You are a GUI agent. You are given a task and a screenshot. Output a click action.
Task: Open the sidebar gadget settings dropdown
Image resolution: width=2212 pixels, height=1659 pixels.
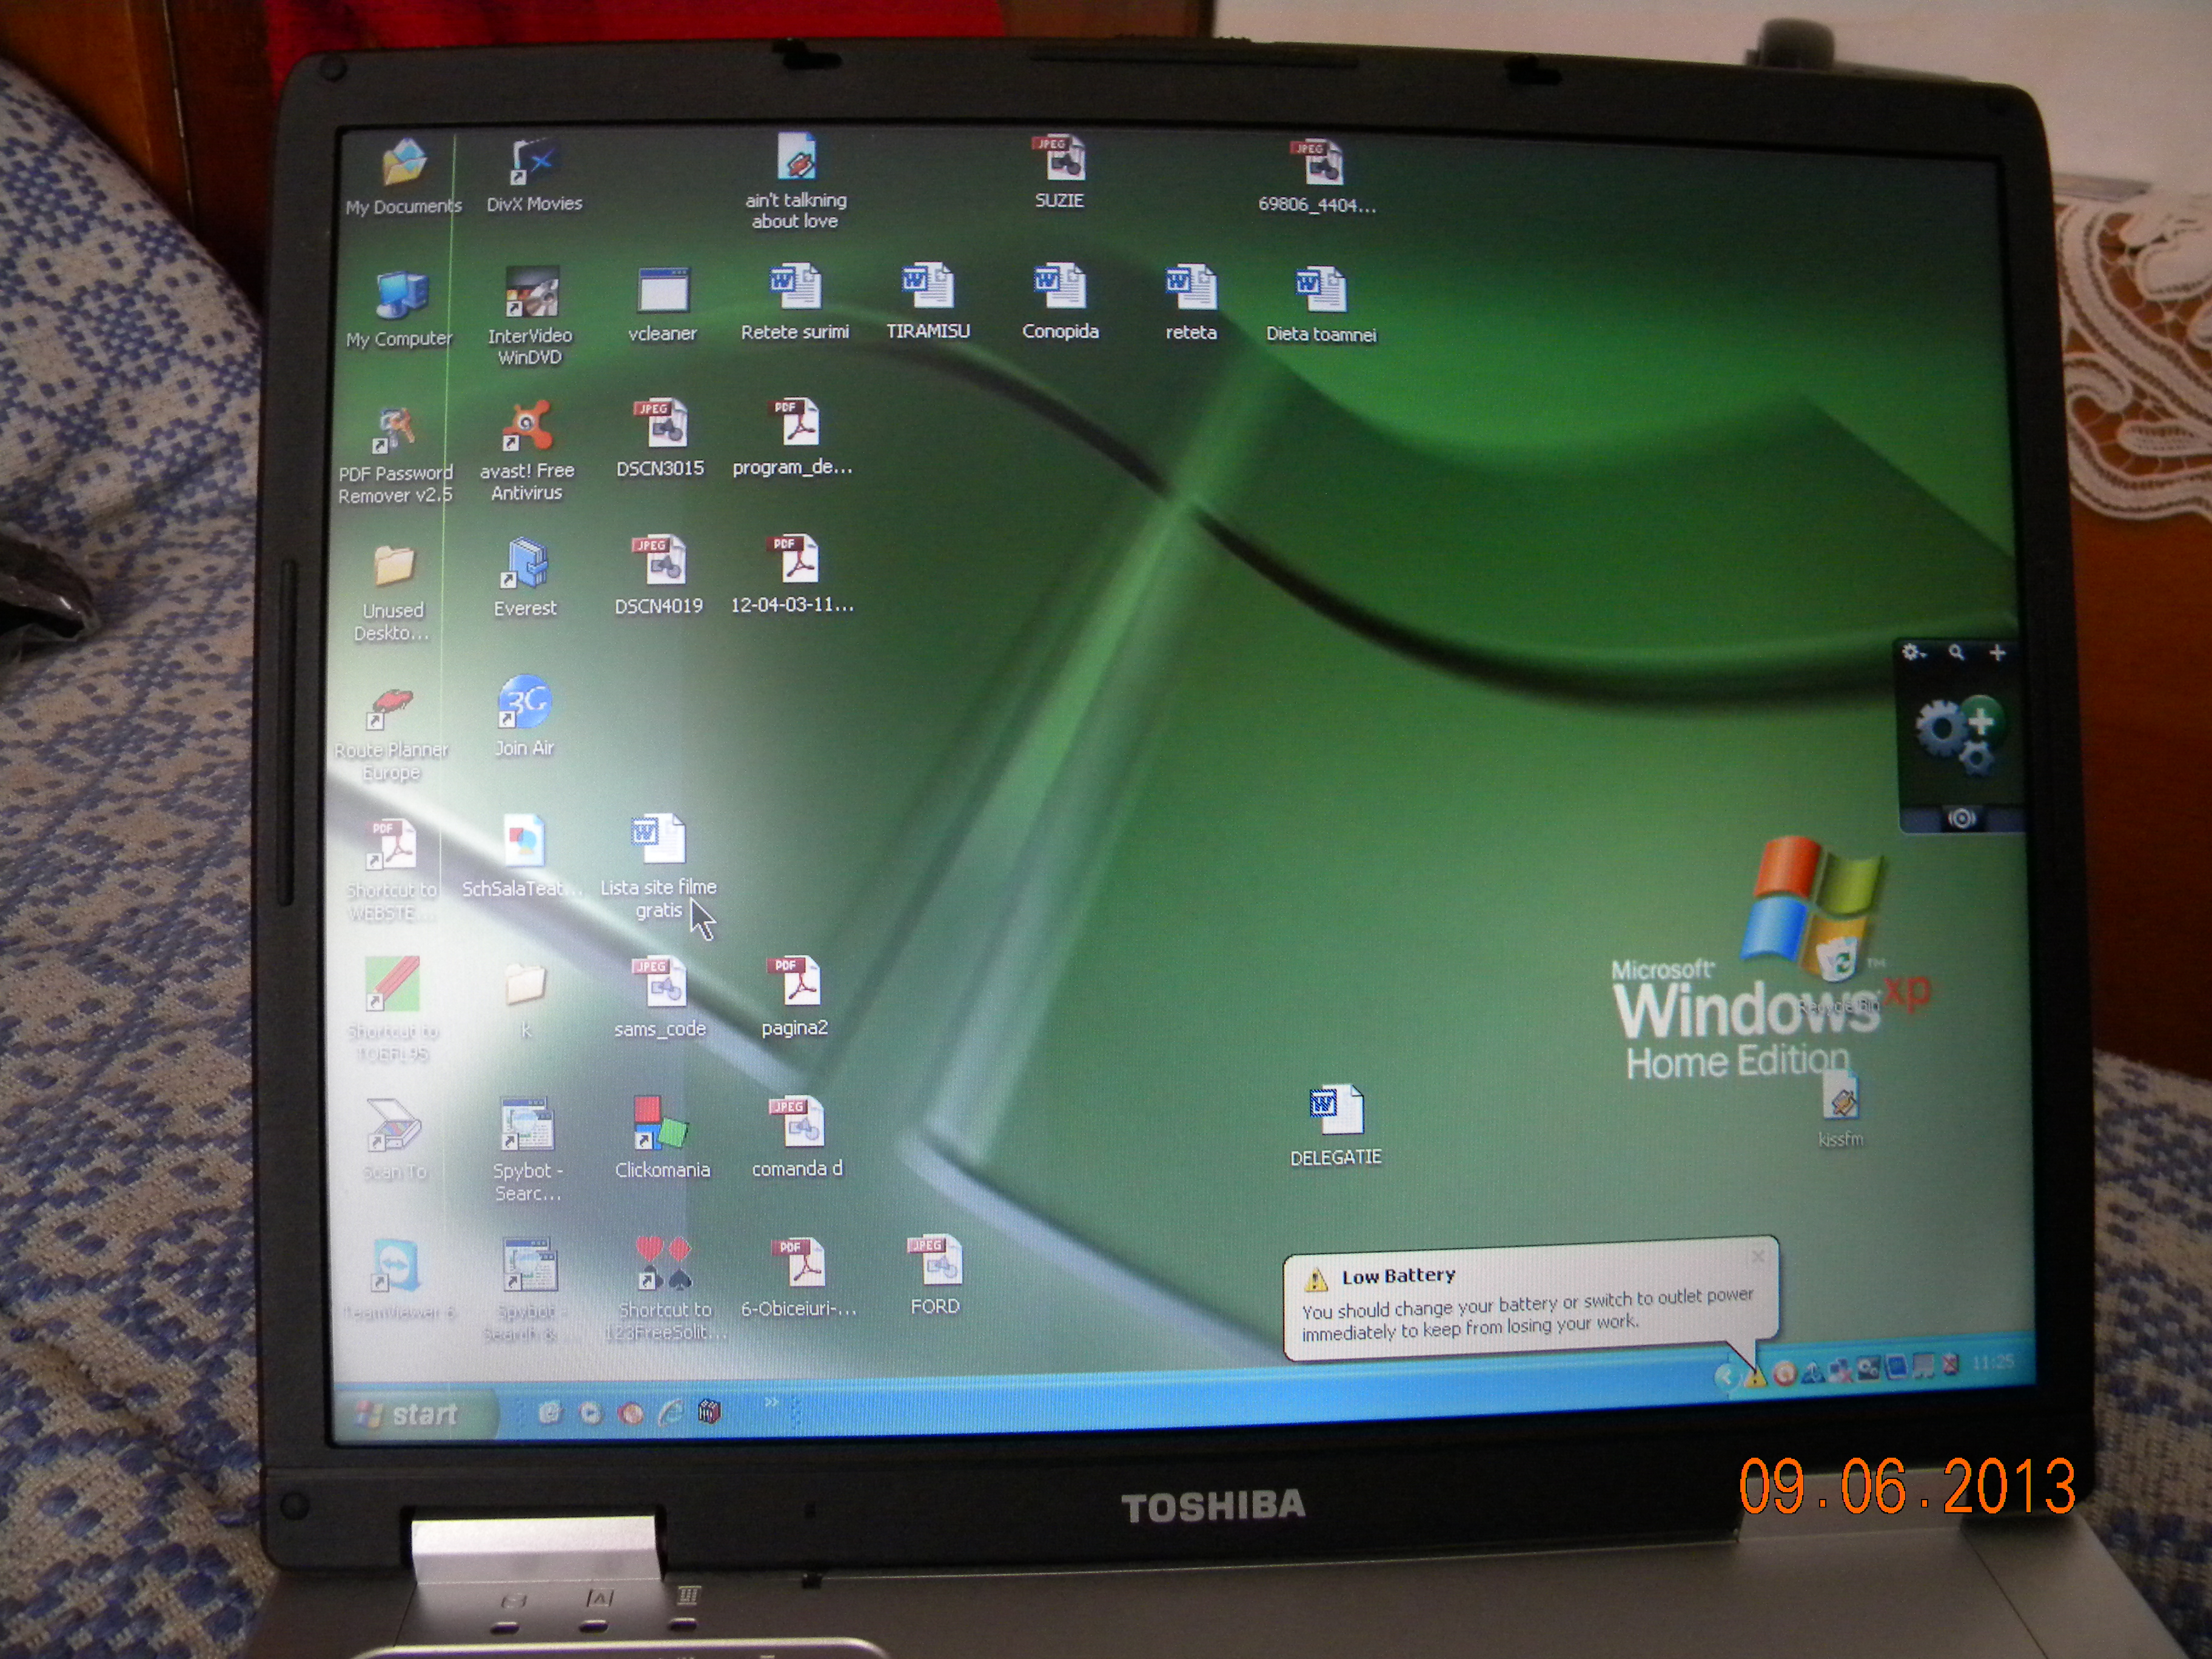click(1913, 653)
